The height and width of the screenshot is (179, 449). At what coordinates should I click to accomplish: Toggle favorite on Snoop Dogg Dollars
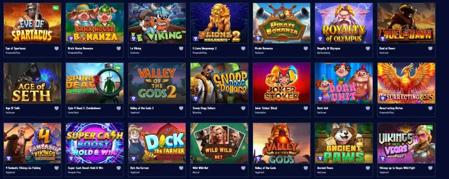243,108
